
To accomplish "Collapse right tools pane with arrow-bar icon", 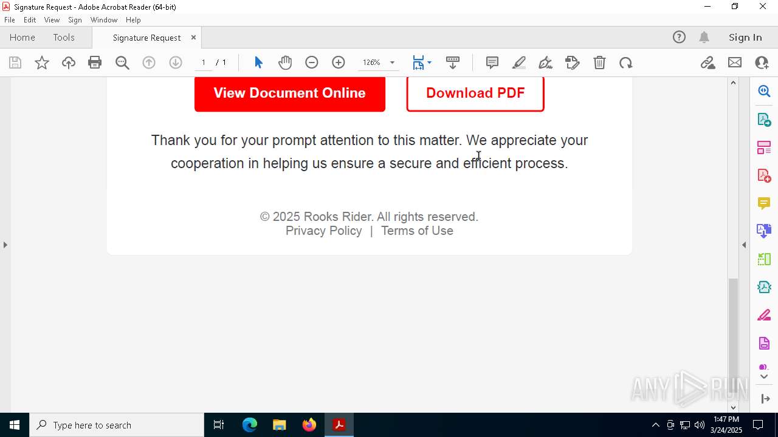I will (x=765, y=399).
